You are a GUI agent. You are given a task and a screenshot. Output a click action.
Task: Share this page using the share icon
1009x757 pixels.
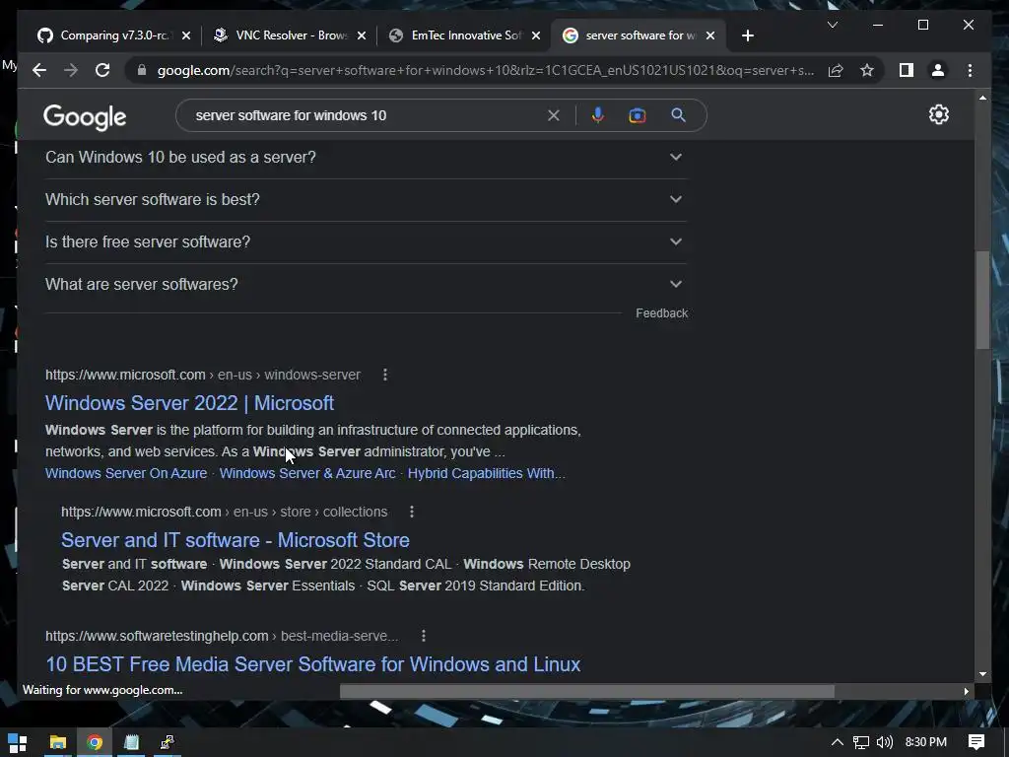pyautogui.click(x=836, y=70)
